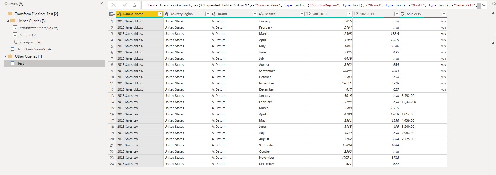The image size is (496, 175).
Task: Click the Queries [5] pane title
Action: click(14, 4)
